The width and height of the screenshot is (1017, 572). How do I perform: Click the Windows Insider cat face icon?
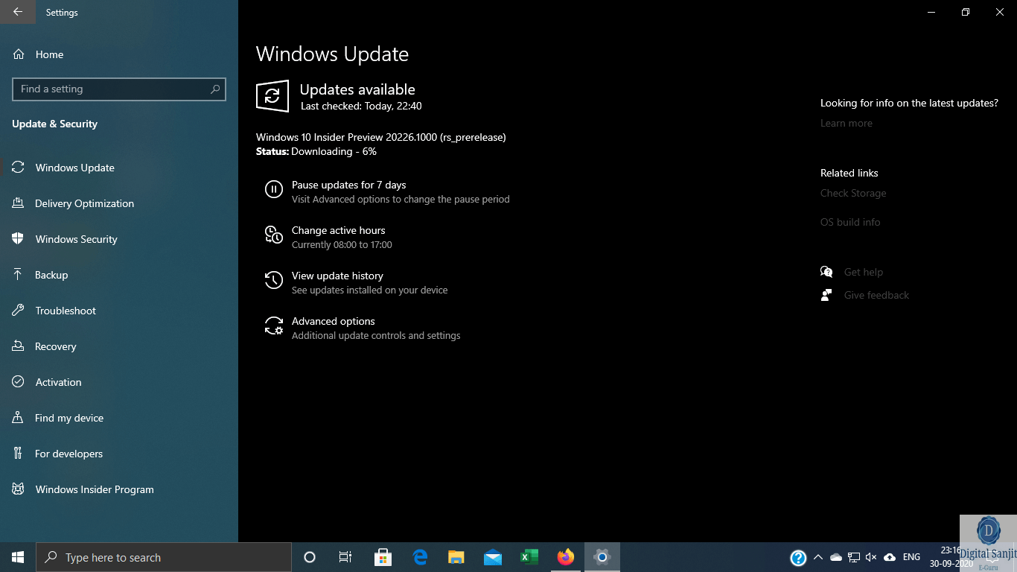tap(19, 489)
